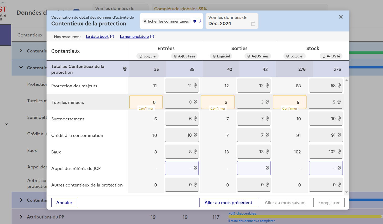Confirm the Tutelles mineurs Entrées value
Image resolution: width=383 pixels, height=224 pixels.
click(146, 109)
